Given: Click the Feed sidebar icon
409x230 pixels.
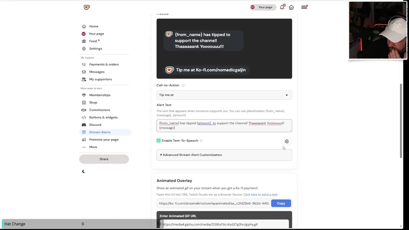Looking at the screenshot, I should coord(84,41).
